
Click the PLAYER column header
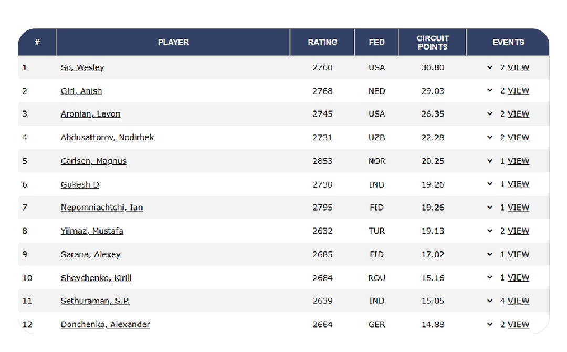click(173, 43)
